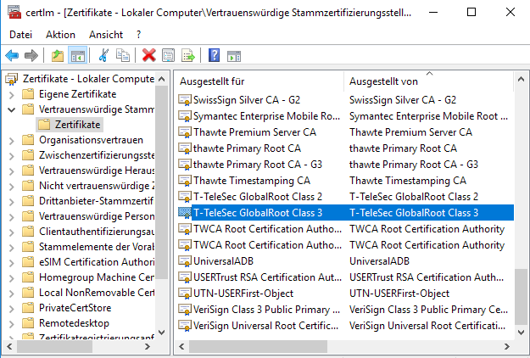This screenshot has width=530, height=358.
Task: Select USERTrust RSA Certification Aut... certificate
Action: [267, 277]
